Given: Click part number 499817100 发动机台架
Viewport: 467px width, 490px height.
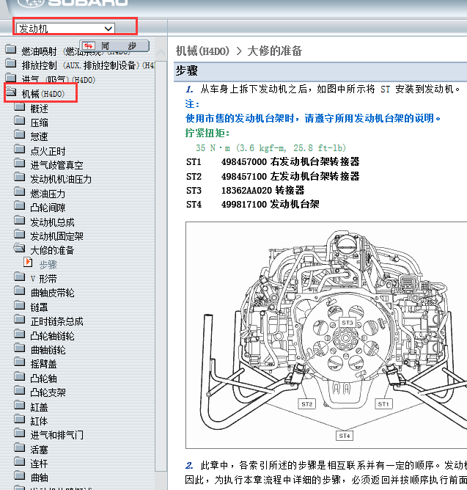Looking at the screenshot, I should pyautogui.click(x=271, y=205).
